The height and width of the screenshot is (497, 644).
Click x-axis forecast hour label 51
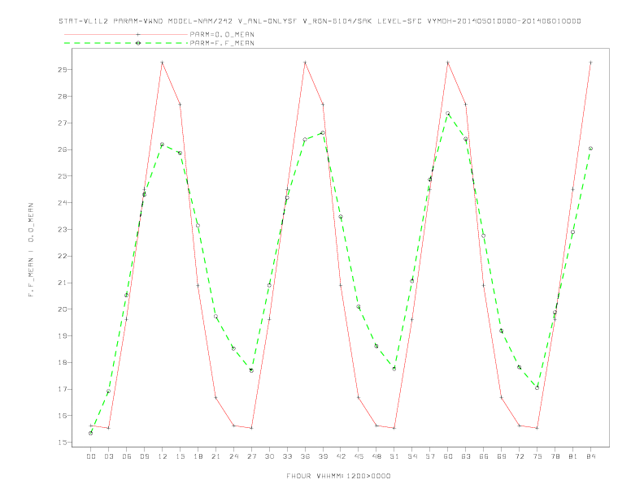pyautogui.click(x=394, y=456)
